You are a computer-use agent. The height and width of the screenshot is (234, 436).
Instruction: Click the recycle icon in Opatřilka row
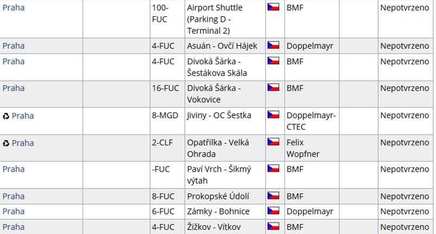click(6, 143)
